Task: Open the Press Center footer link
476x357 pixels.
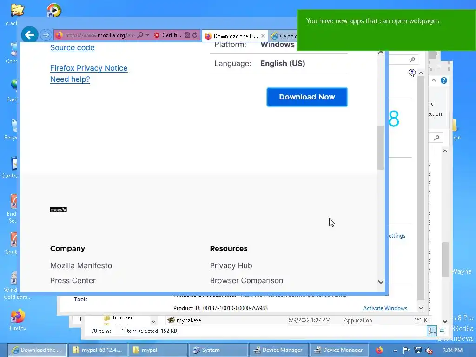Action: coord(73,280)
